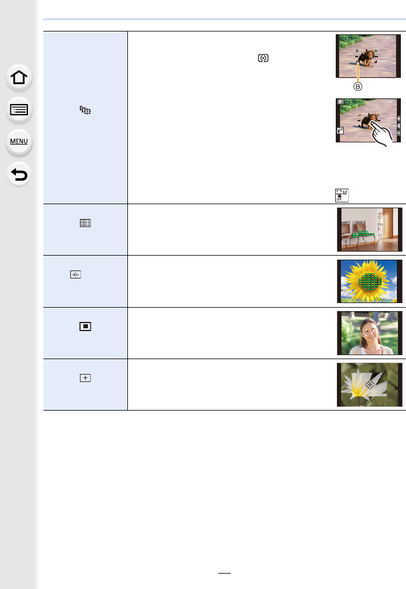Image resolution: width=406 pixels, height=589 pixels.
Task: Open the MENU index button
Action: 19,142
